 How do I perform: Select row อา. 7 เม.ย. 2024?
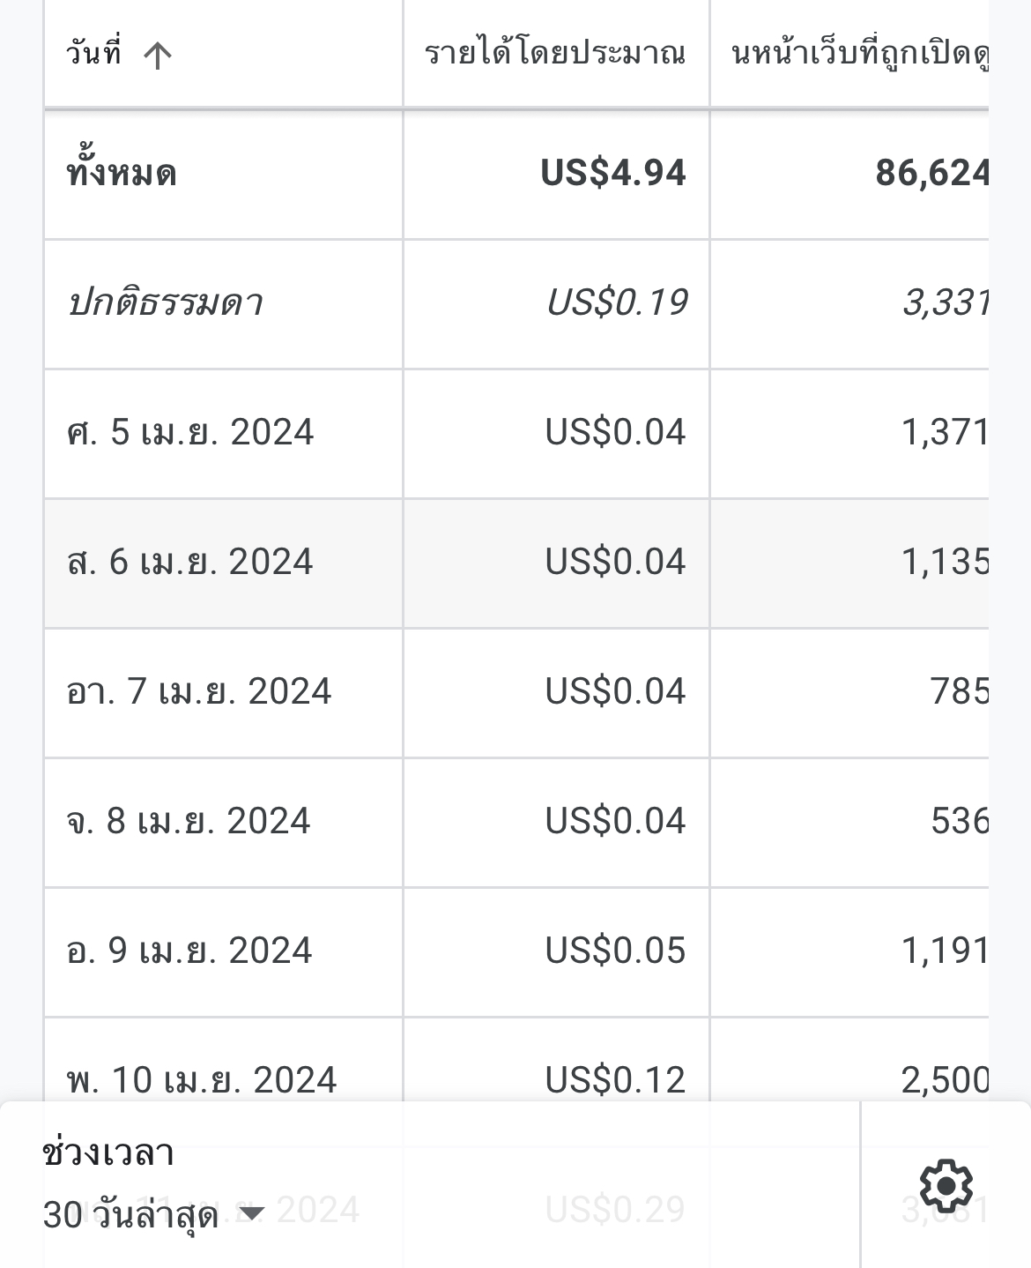[516, 693]
